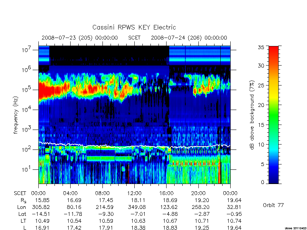Click the colorbar value '30'

pos(261,66)
